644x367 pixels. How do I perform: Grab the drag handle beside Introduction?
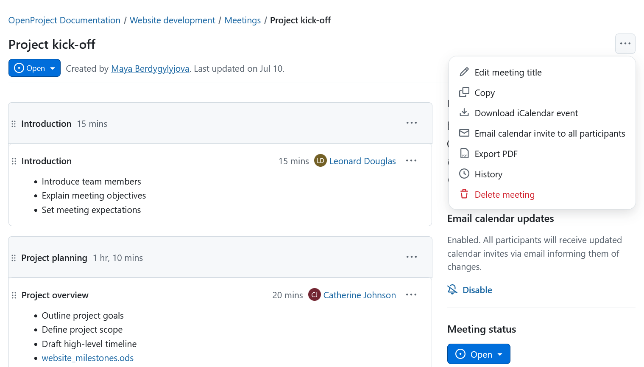click(14, 123)
